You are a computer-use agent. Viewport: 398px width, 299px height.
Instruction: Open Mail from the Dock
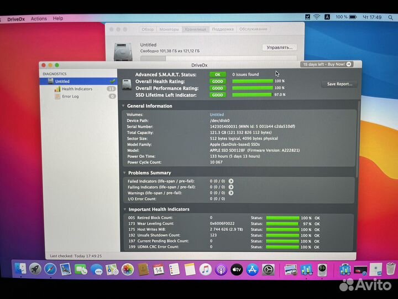(65, 269)
